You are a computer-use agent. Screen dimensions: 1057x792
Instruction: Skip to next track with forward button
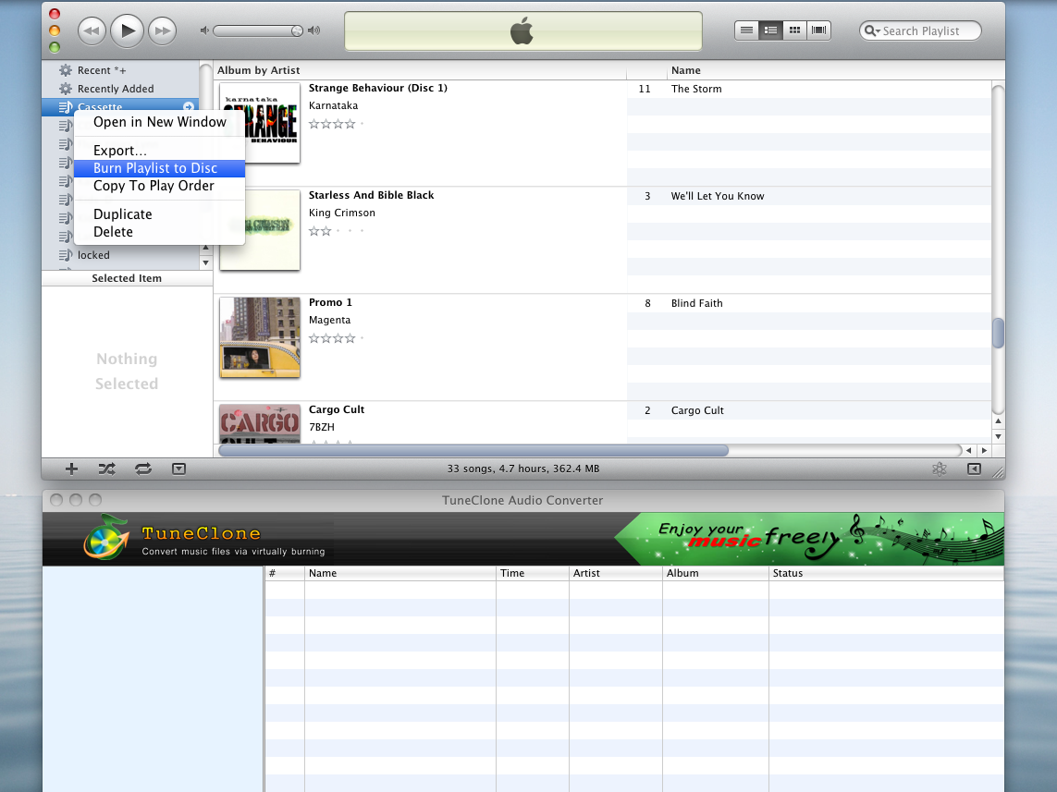(x=162, y=31)
